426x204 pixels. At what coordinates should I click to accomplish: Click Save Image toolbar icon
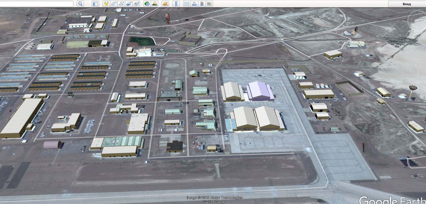pos(202,4)
